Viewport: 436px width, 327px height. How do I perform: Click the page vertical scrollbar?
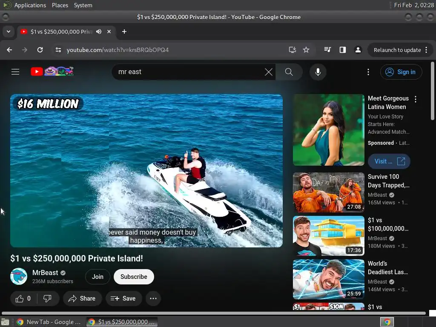coord(433,91)
